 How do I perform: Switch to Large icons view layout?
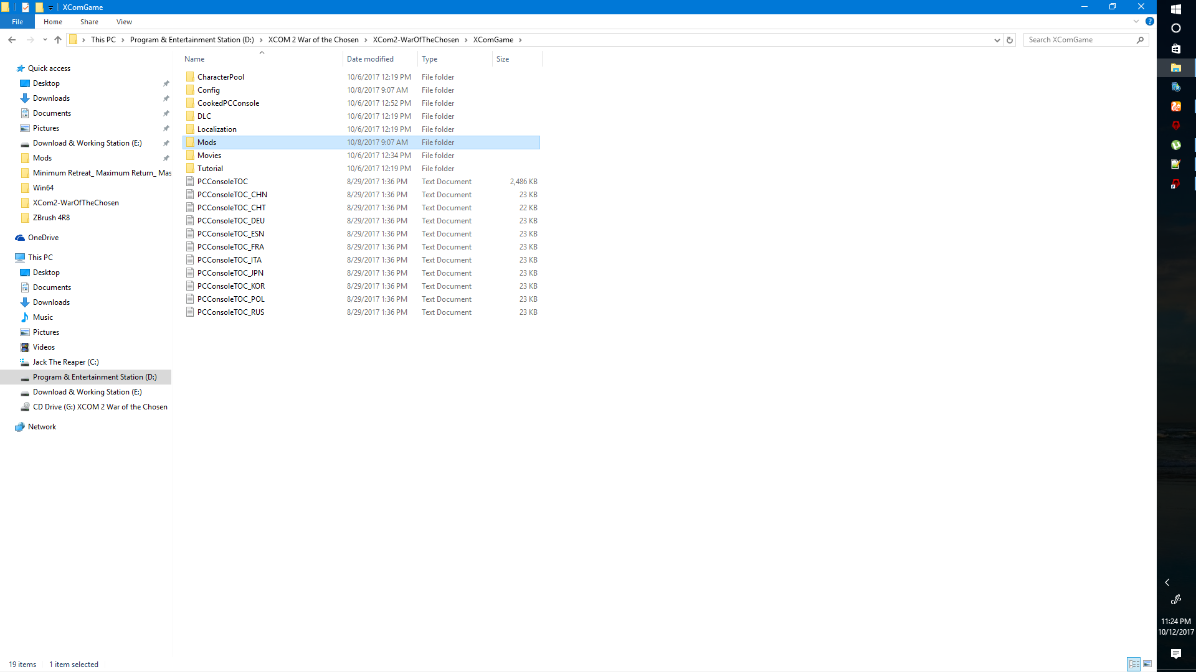(1147, 664)
